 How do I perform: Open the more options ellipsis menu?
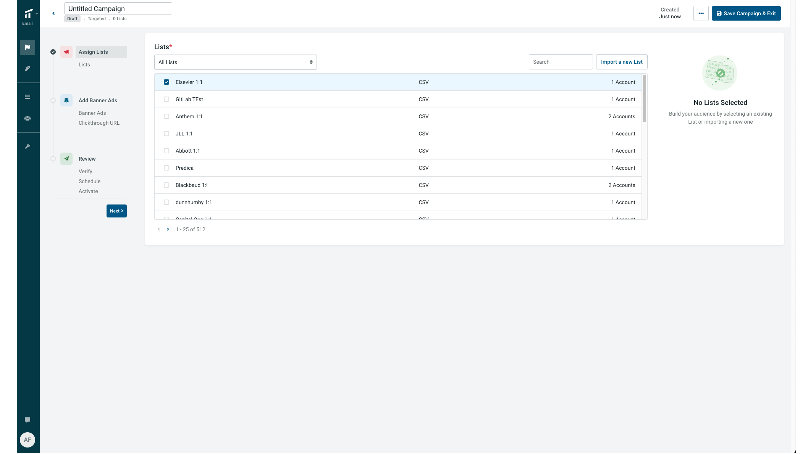pos(701,13)
